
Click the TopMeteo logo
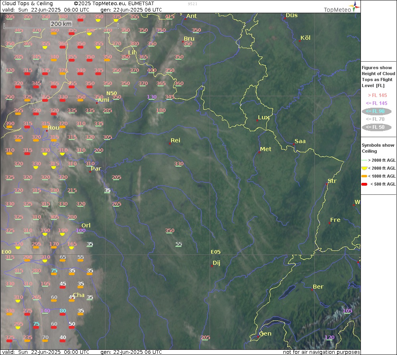[341, 7]
